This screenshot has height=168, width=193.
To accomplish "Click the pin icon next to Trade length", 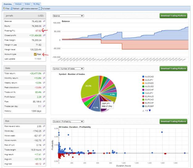I will pos(44,150).
